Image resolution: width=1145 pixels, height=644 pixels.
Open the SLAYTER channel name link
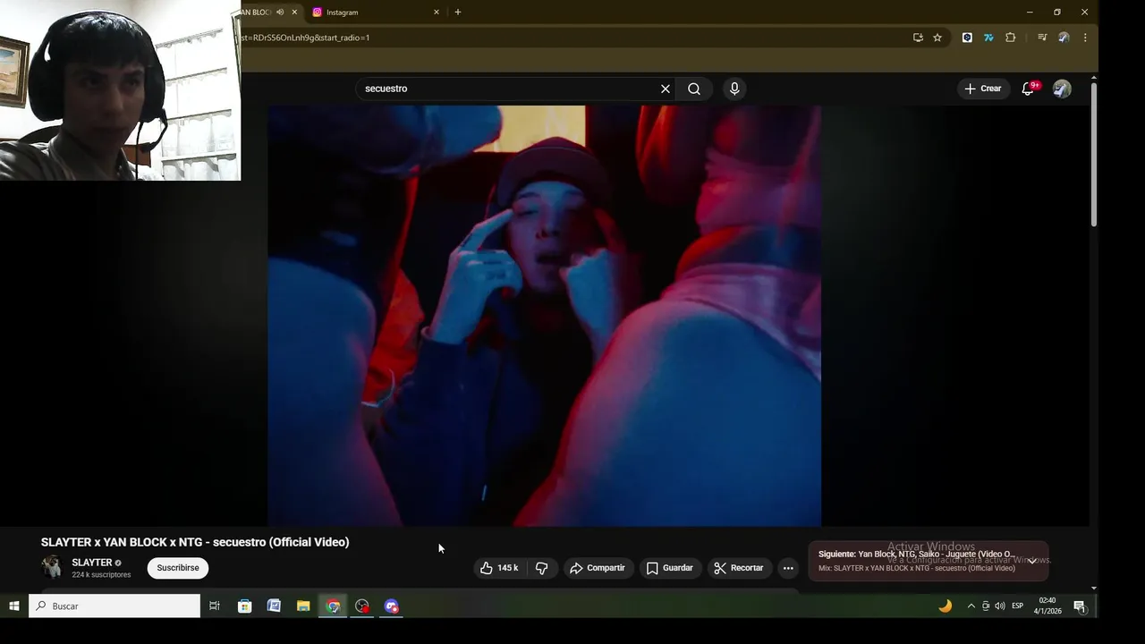pyautogui.click(x=92, y=563)
